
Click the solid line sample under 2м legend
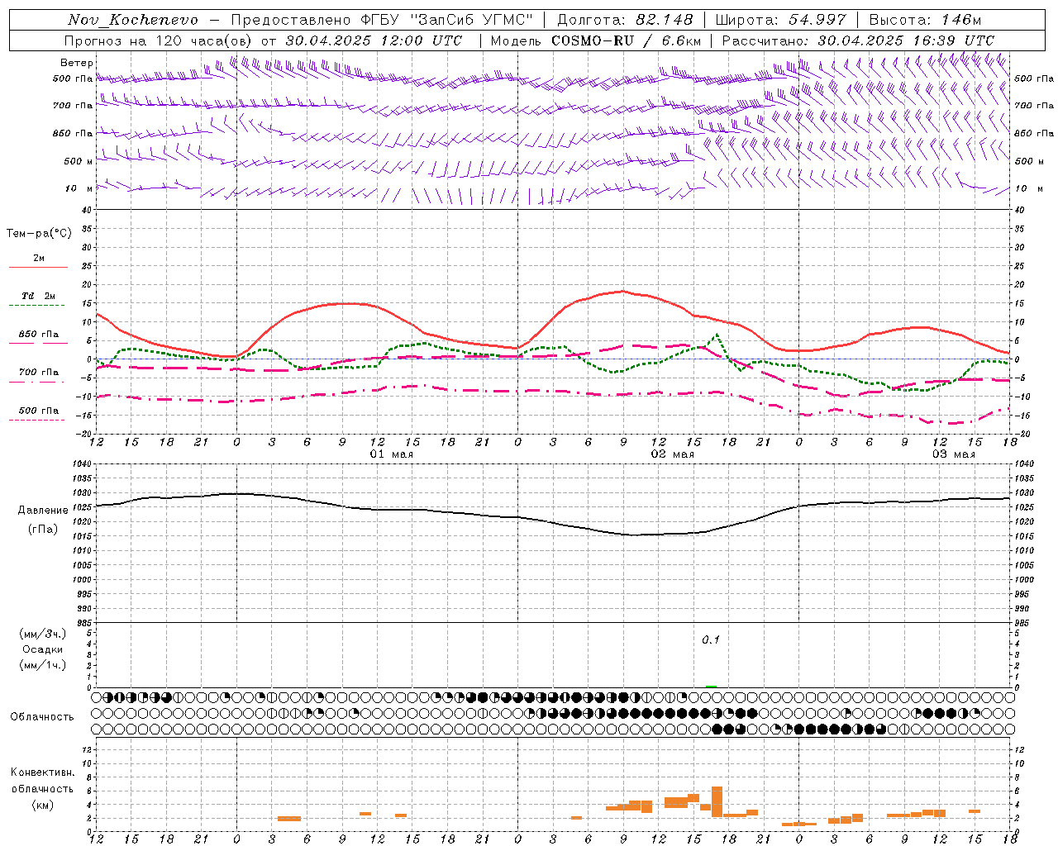(x=38, y=268)
